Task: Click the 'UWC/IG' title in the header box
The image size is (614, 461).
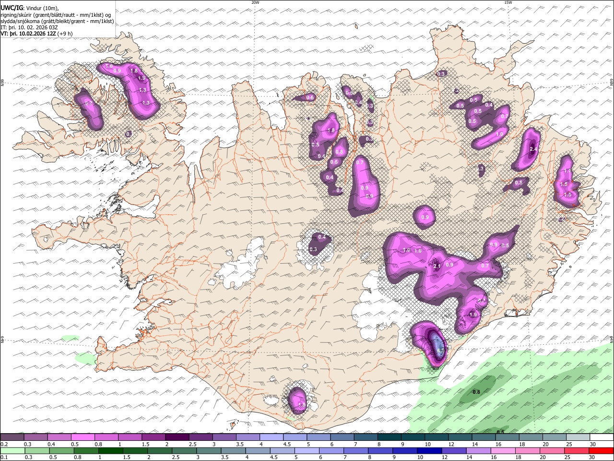Action: pos(12,8)
